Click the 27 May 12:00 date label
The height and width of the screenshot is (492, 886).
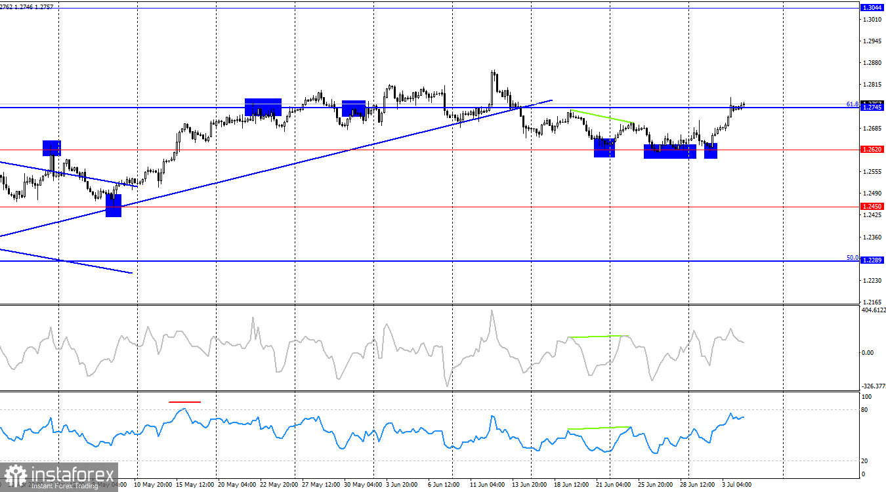coord(321,484)
